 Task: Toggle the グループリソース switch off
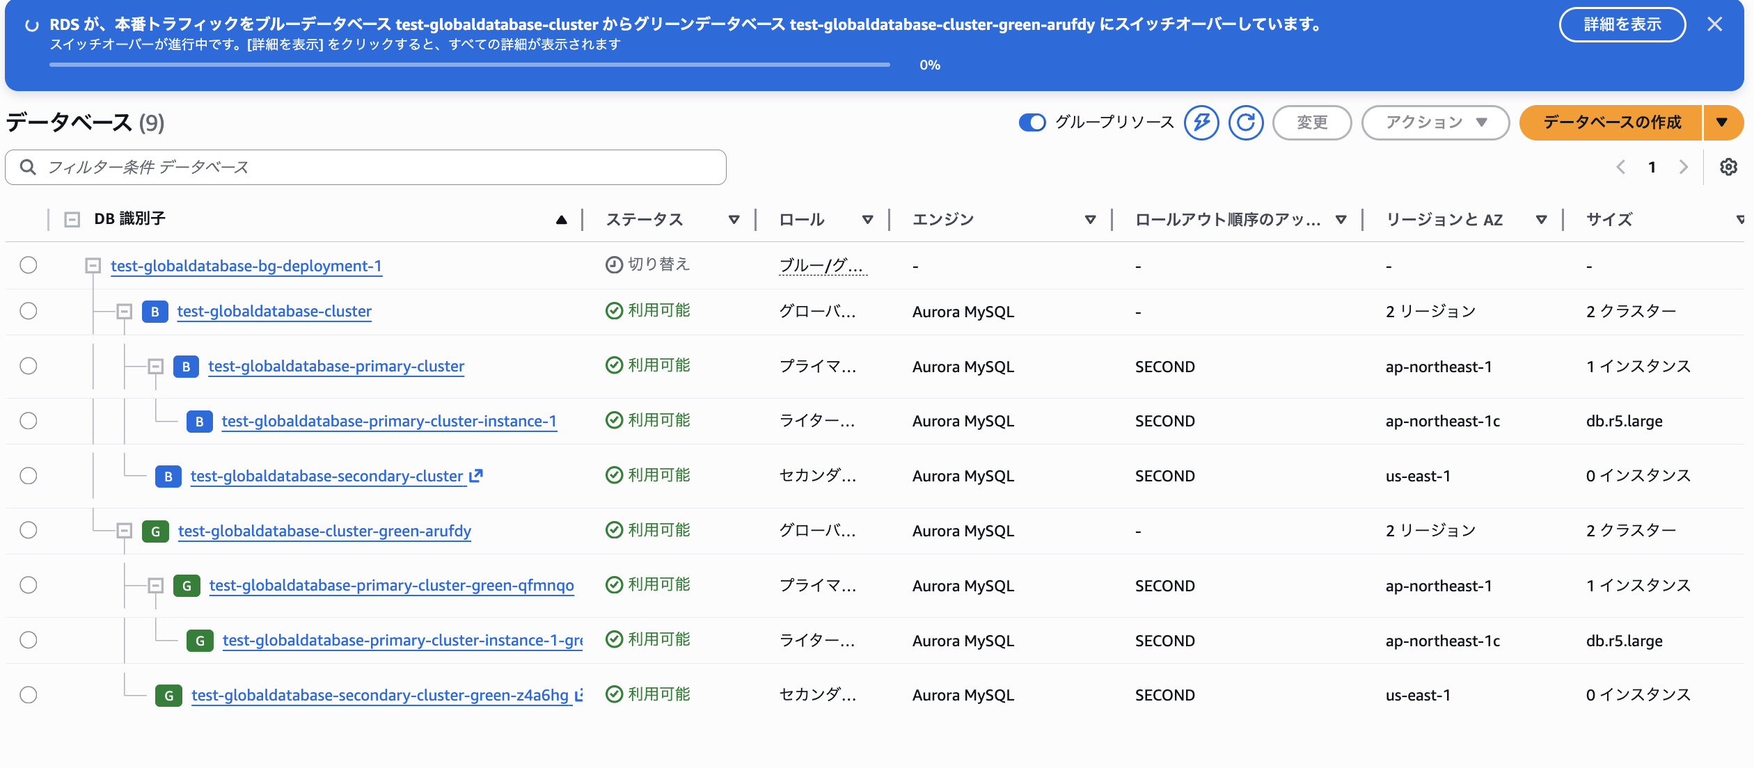click(1031, 122)
